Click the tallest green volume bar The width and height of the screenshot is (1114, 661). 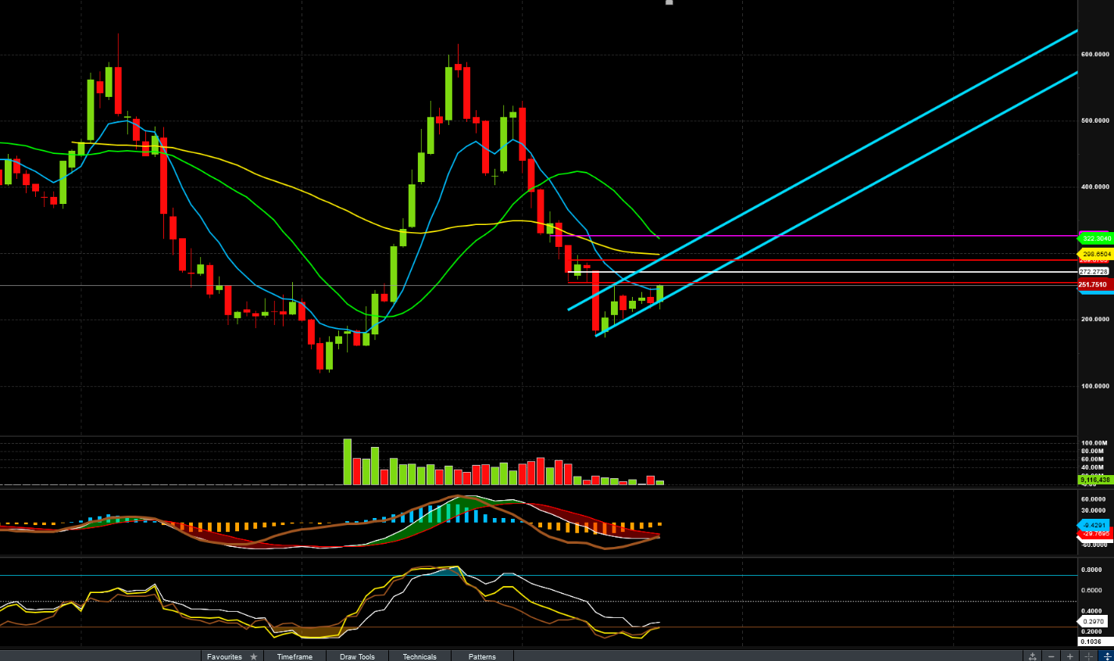tap(348, 462)
